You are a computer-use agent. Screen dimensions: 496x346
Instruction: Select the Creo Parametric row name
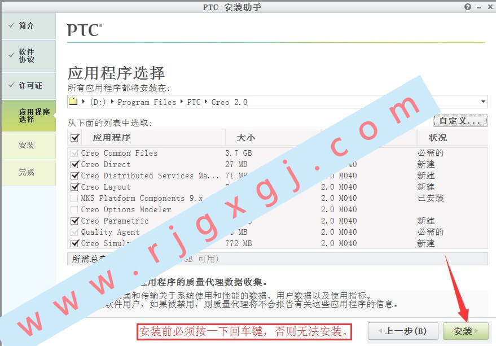115,221
